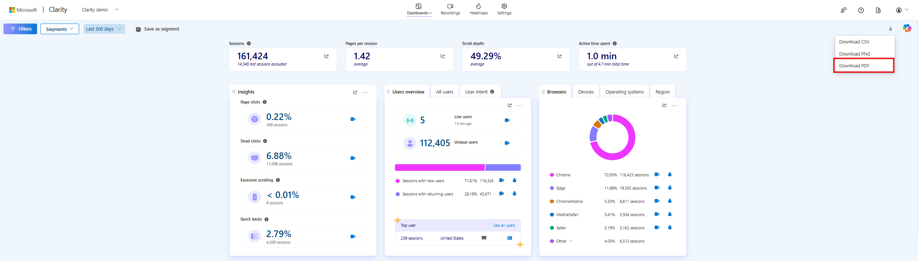Switch to the Operating systems tab

(624, 92)
